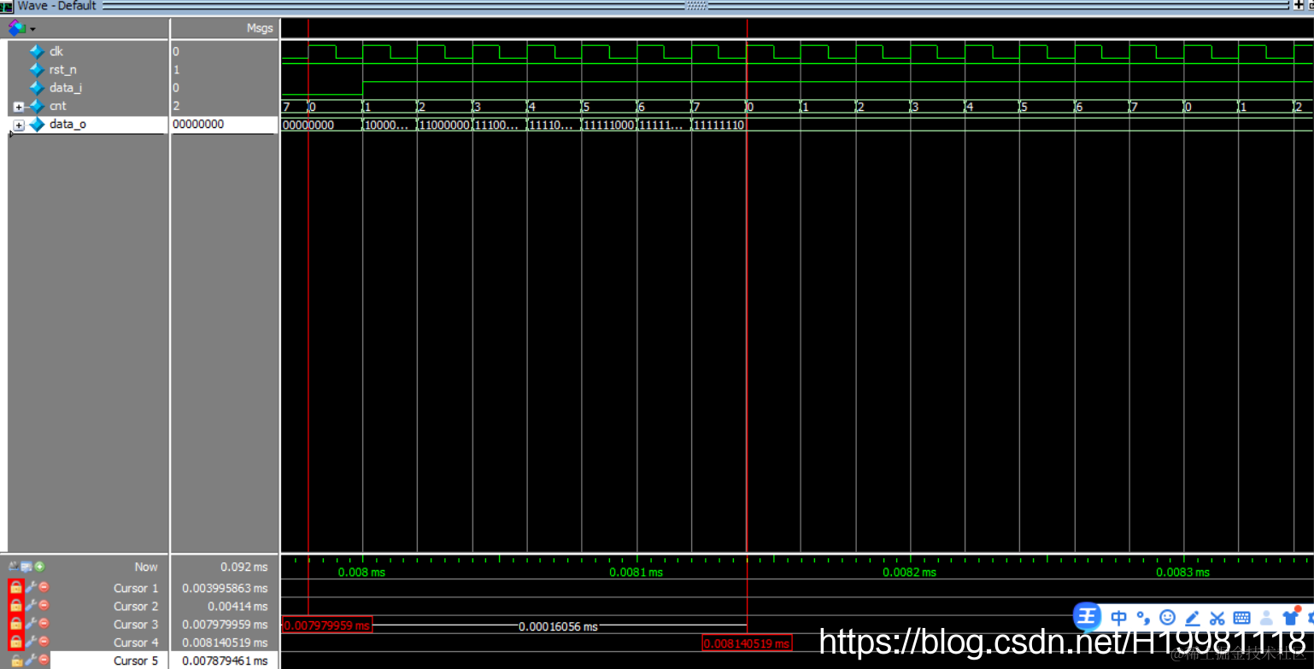
Task: Click the IME logo icon
Action: tap(1088, 616)
